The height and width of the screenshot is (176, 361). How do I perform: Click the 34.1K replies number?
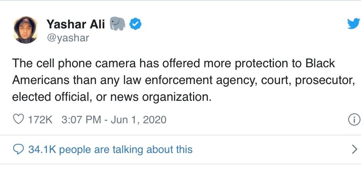click(42, 149)
